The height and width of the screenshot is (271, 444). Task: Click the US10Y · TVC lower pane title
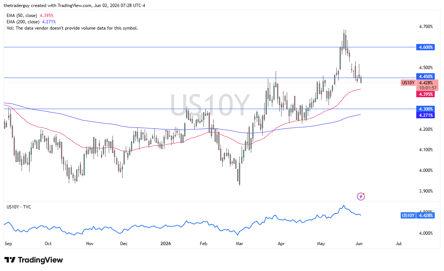click(19, 207)
